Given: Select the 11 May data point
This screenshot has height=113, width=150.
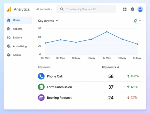Looking at the screenshot, I should 91,39.
